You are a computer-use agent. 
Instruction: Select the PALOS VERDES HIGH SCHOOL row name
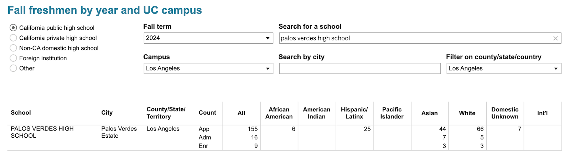point(42,132)
